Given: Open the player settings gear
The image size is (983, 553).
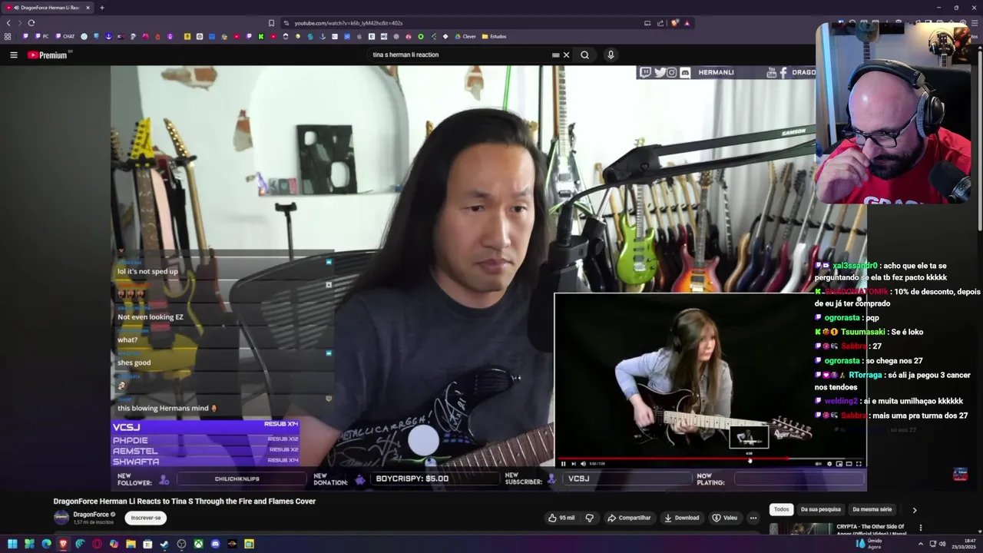Looking at the screenshot, I should coord(829,464).
